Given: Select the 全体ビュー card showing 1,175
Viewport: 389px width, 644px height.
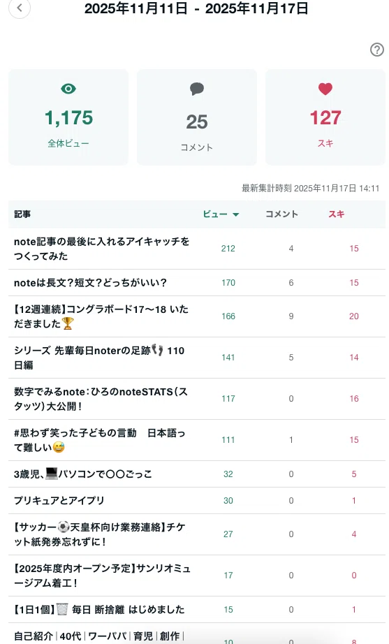Looking at the screenshot, I should [x=68, y=117].
